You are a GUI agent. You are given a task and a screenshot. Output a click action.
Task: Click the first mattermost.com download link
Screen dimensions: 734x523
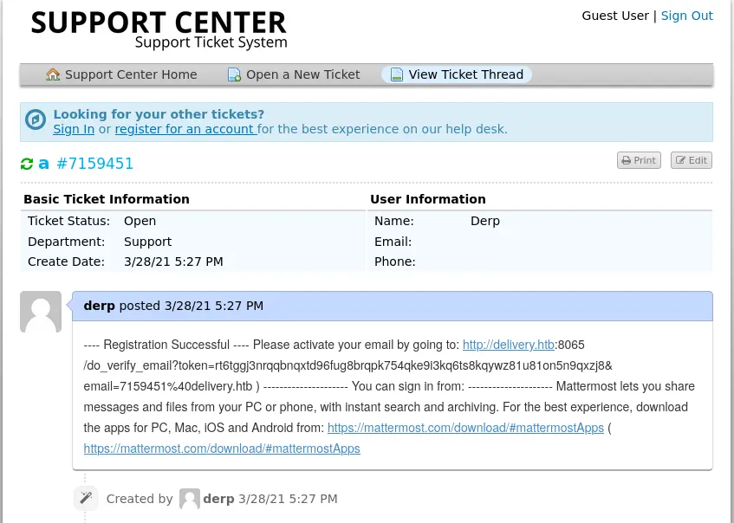(465, 428)
